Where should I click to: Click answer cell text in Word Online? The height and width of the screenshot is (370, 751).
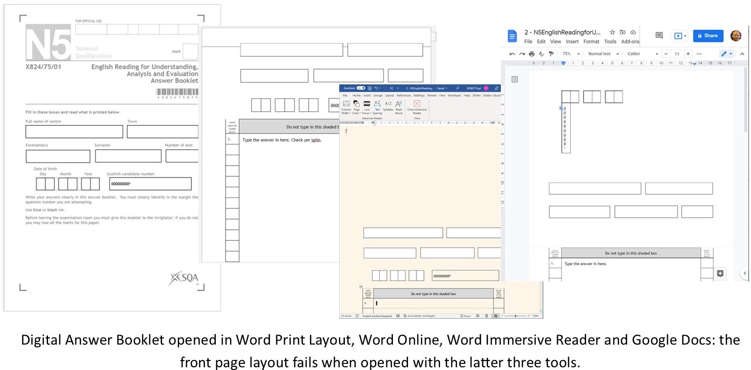[282, 140]
